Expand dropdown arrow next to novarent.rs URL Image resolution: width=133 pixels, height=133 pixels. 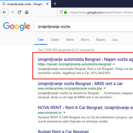pos(64,112)
